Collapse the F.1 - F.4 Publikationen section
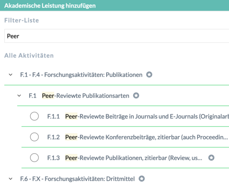Viewport: 229px width, 187px height. coord(10,75)
